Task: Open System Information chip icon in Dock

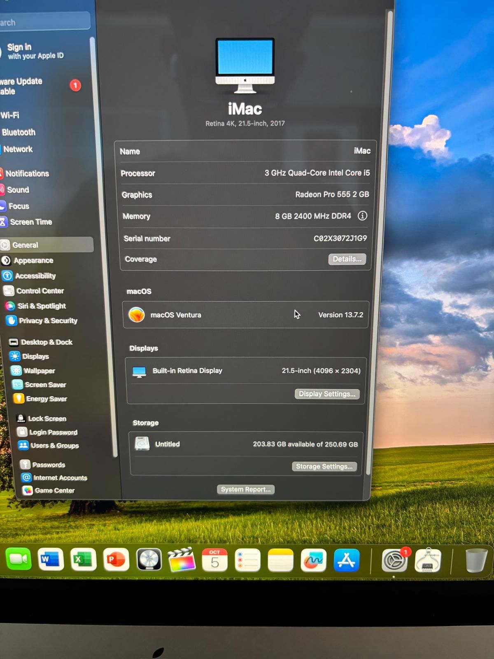Action: 428,561
